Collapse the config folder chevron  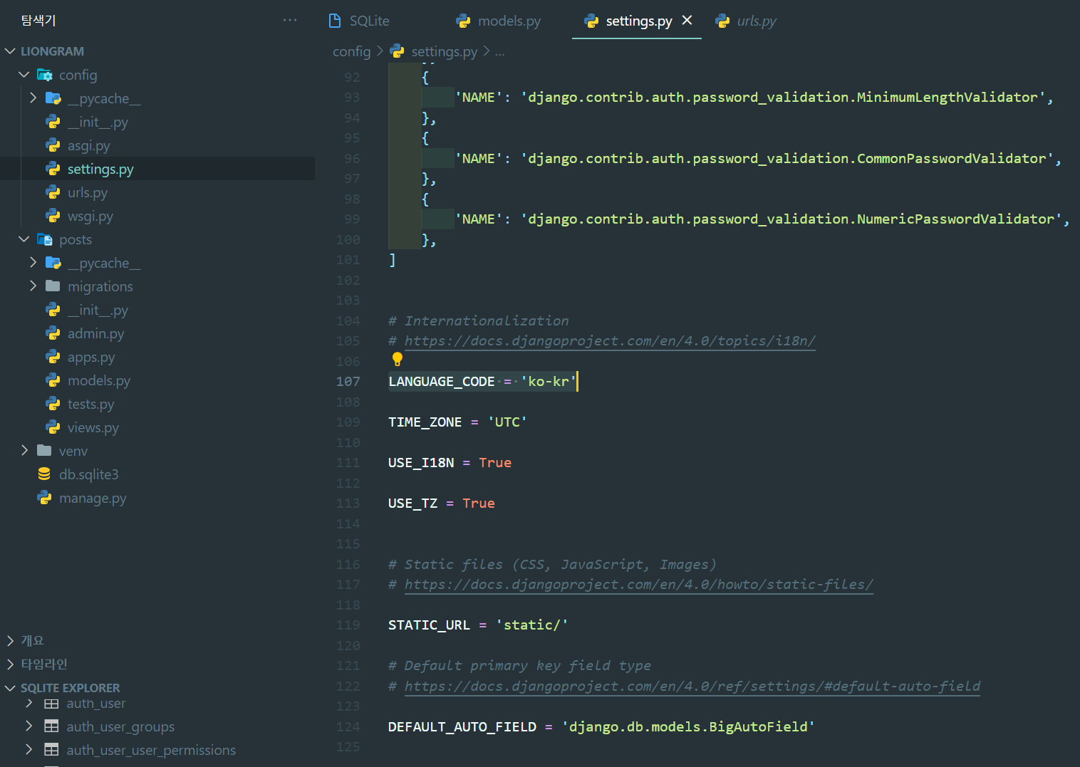(x=24, y=75)
